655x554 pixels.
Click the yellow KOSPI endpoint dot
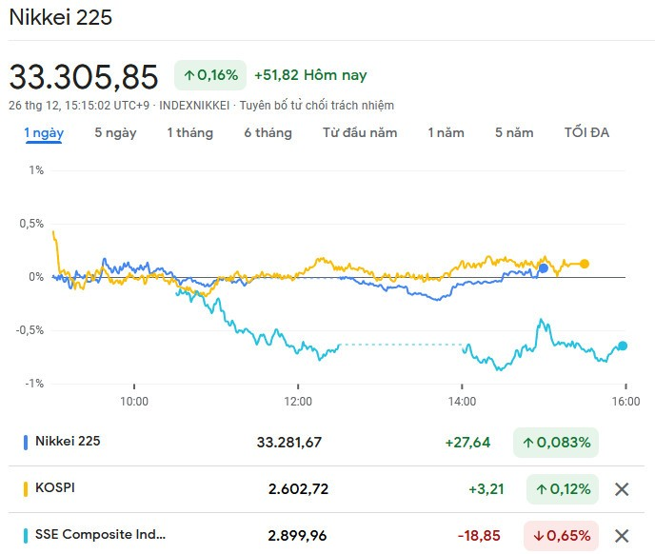(x=585, y=264)
